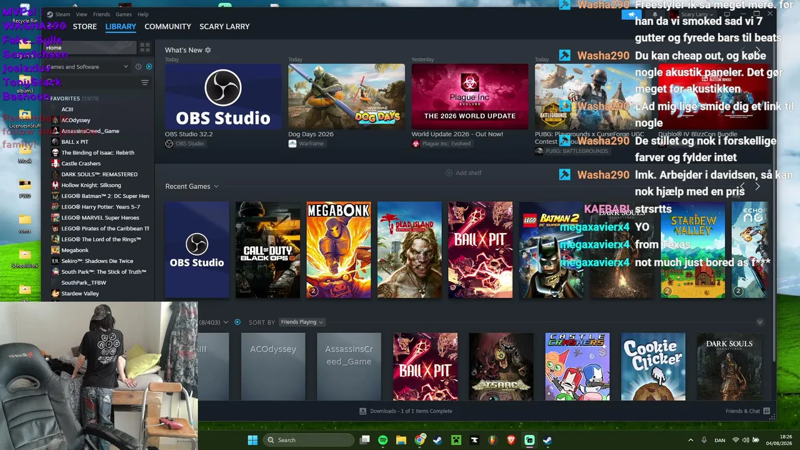Image resolution: width=800 pixels, height=450 pixels.
Task: Select LEGO MARVEL Super Heroes in list
Action: point(100,217)
